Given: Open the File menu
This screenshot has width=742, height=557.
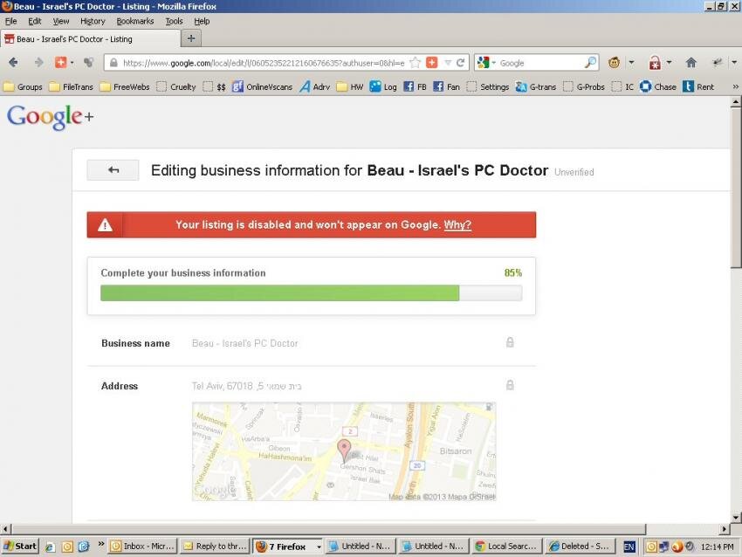Looking at the screenshot, I should 10,21.
